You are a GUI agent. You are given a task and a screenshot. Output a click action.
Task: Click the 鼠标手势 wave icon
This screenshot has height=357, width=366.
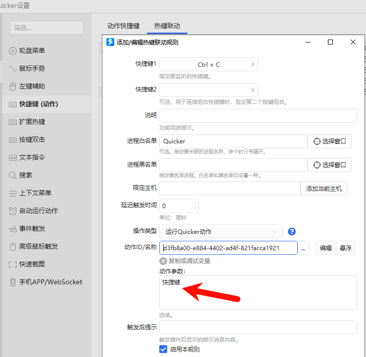(13, 68)
